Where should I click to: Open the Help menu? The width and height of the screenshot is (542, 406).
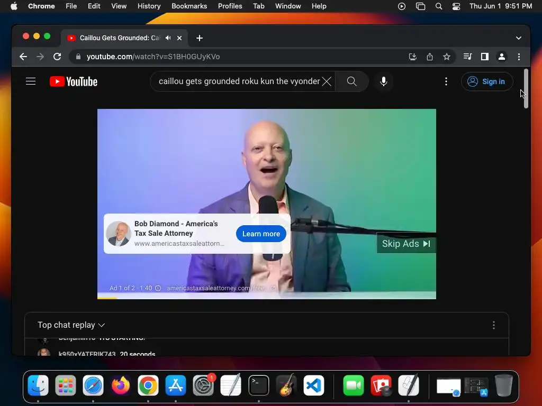pos(319,6)
